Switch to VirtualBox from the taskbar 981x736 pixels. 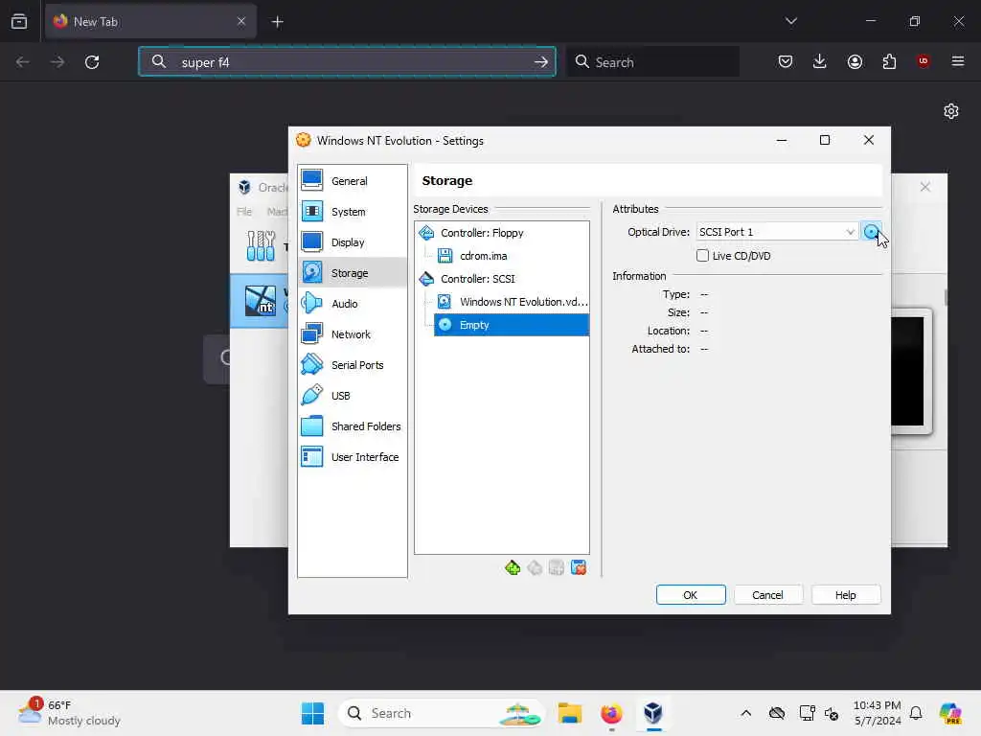click(x=653, y=713)
